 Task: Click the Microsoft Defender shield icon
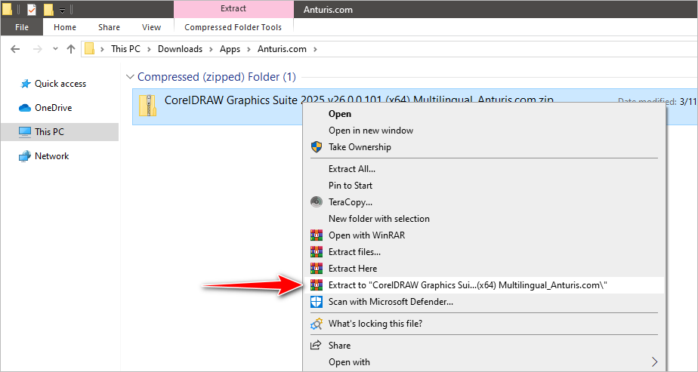[317, 302]
